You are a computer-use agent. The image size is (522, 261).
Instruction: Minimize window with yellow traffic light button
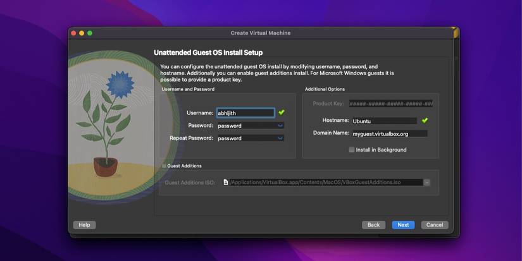82,33
